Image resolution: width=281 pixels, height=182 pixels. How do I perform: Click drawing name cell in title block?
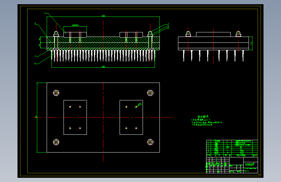(251, 164)
